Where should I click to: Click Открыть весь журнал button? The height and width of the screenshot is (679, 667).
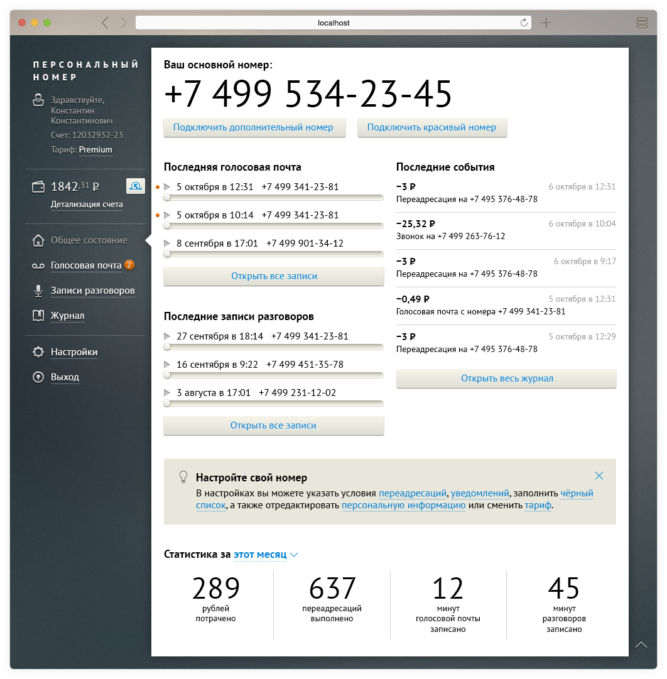[506, 378]
